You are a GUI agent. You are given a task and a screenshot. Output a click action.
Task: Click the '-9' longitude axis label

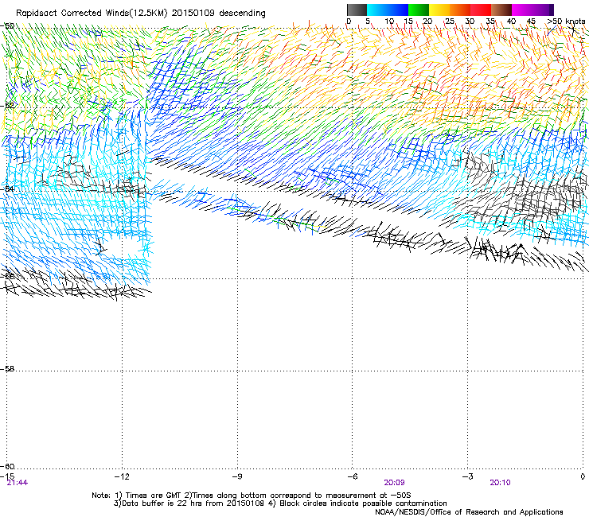tap(237, 476)
